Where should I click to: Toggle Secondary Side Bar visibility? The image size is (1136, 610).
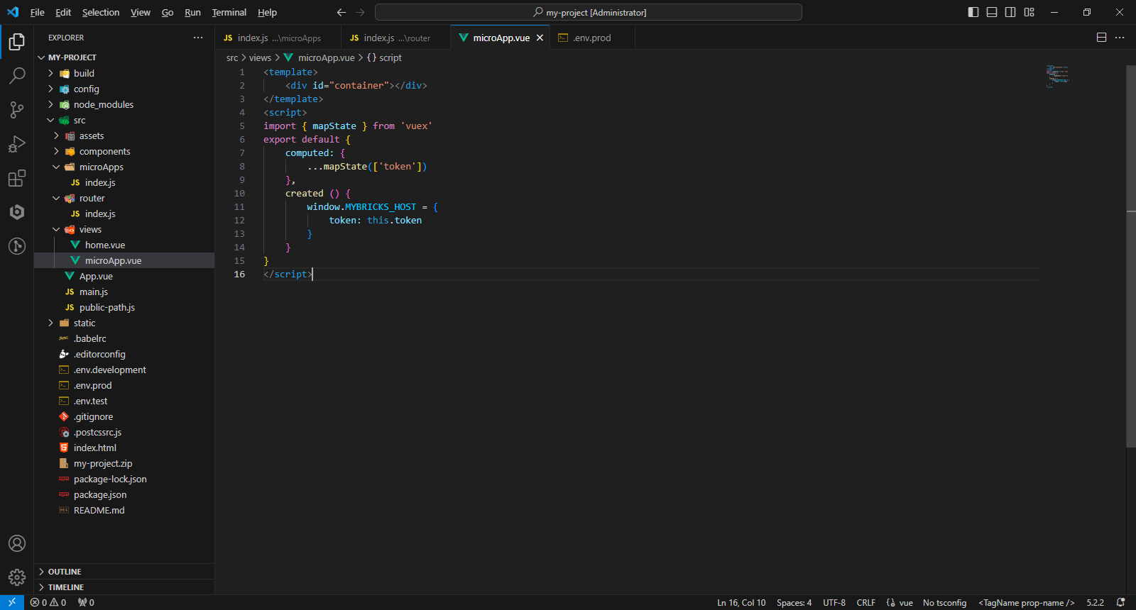click(1010, 12)
